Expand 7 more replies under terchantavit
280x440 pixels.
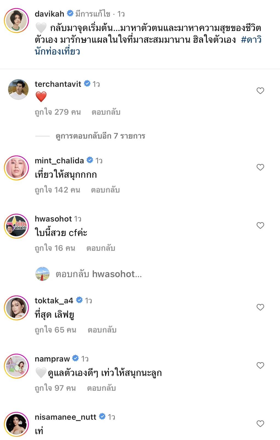click(100, 136)
